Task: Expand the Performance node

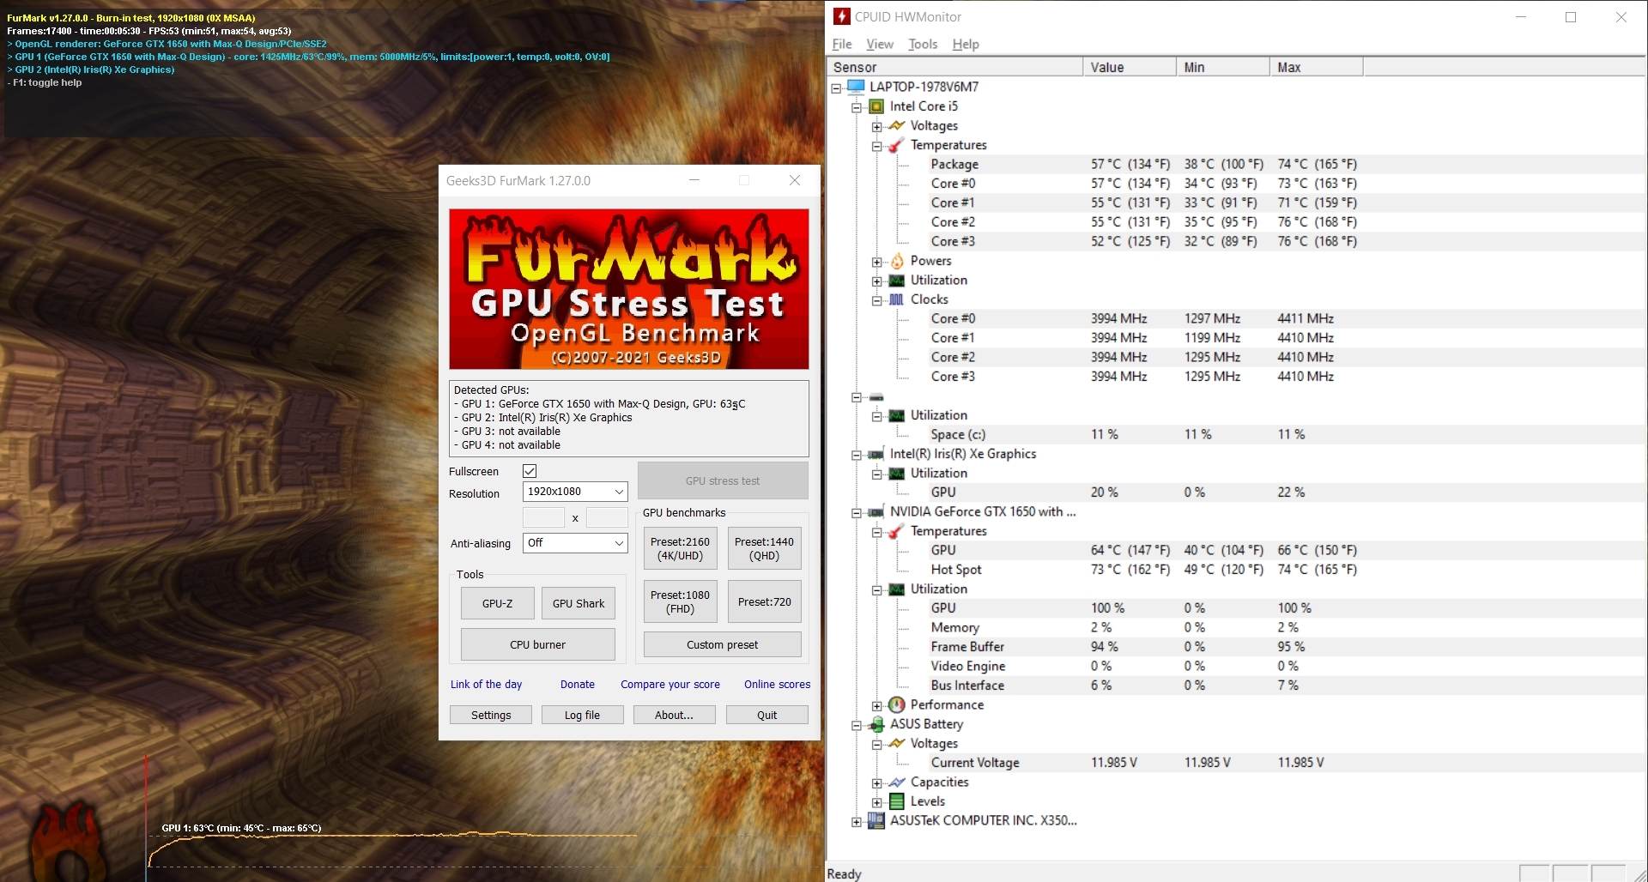Action: click(x=877, y=705)
